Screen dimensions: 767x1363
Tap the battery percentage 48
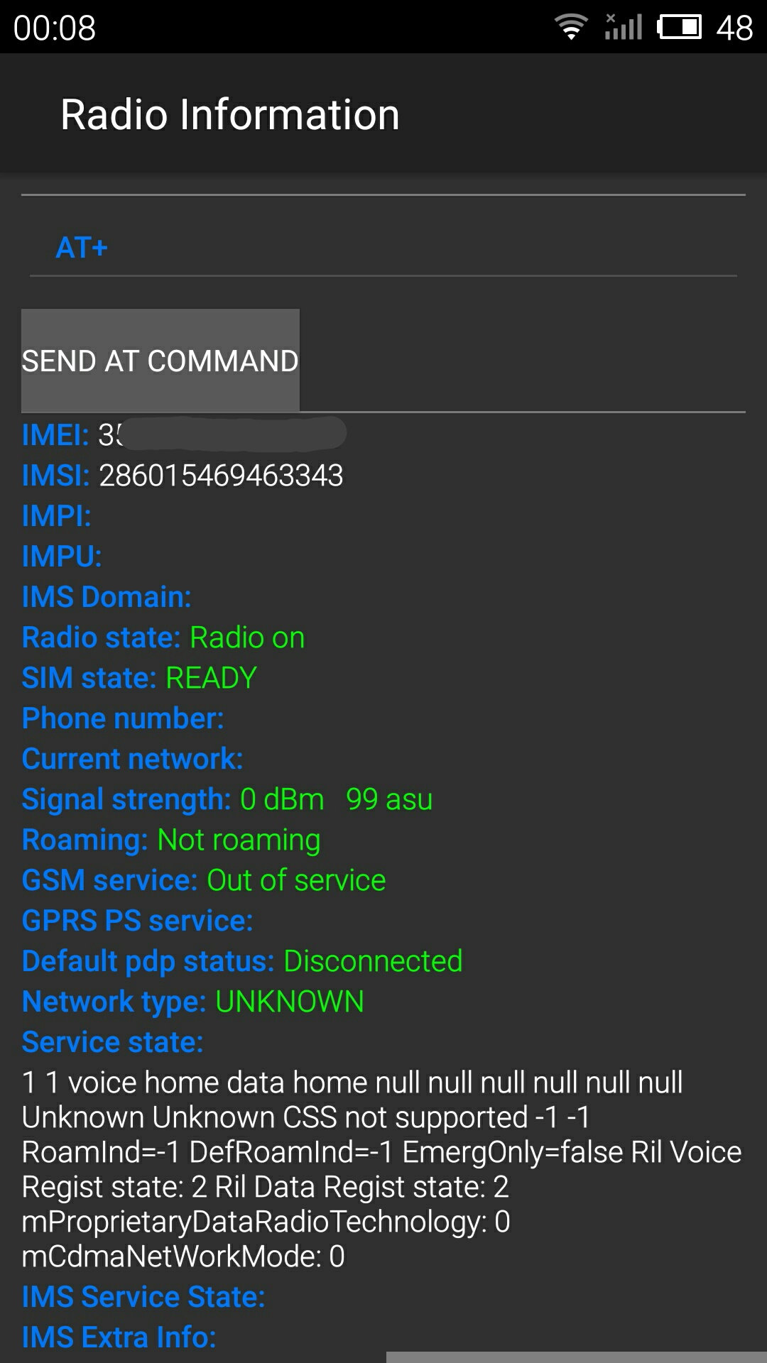click(734, 28)
